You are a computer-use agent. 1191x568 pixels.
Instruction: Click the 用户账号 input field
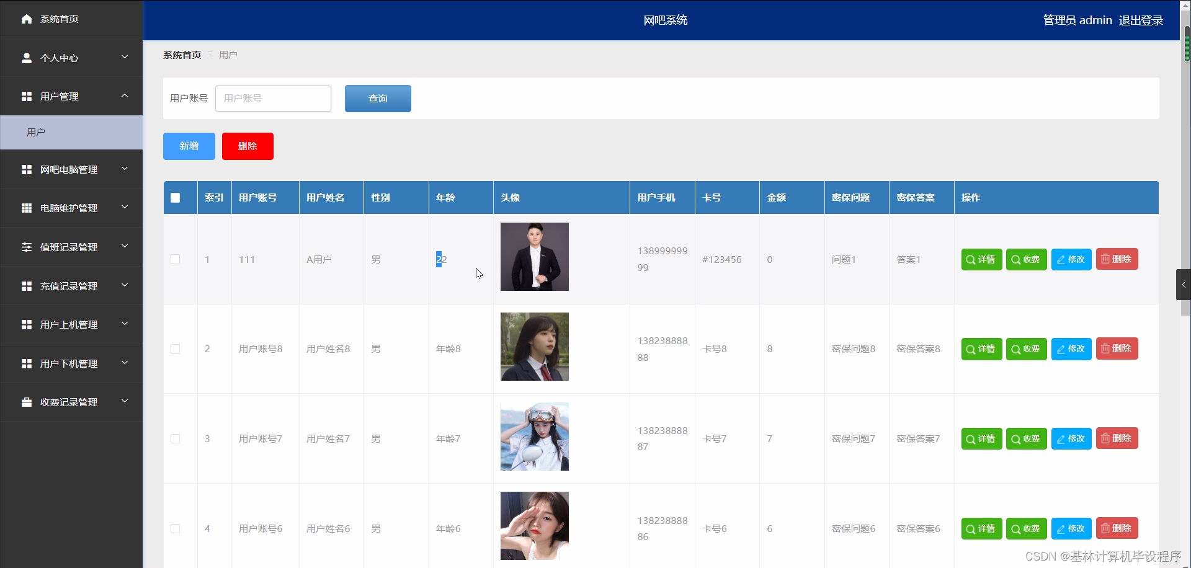[273, 98]
